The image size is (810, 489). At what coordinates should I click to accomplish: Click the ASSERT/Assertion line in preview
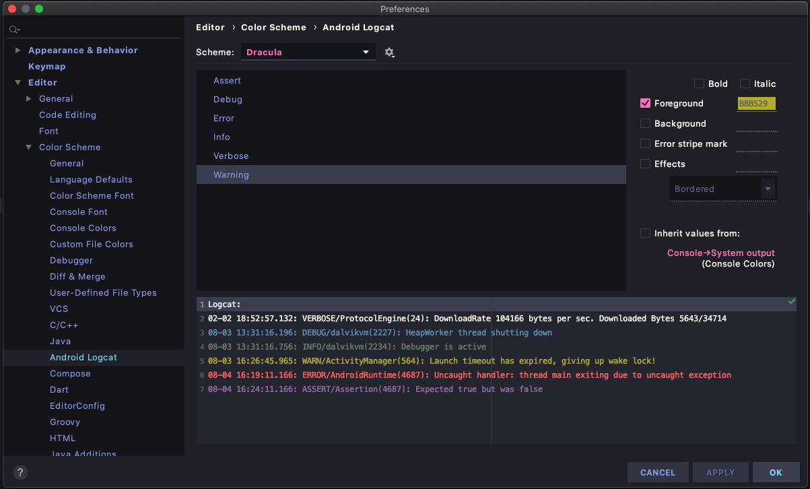coord(375,389)
